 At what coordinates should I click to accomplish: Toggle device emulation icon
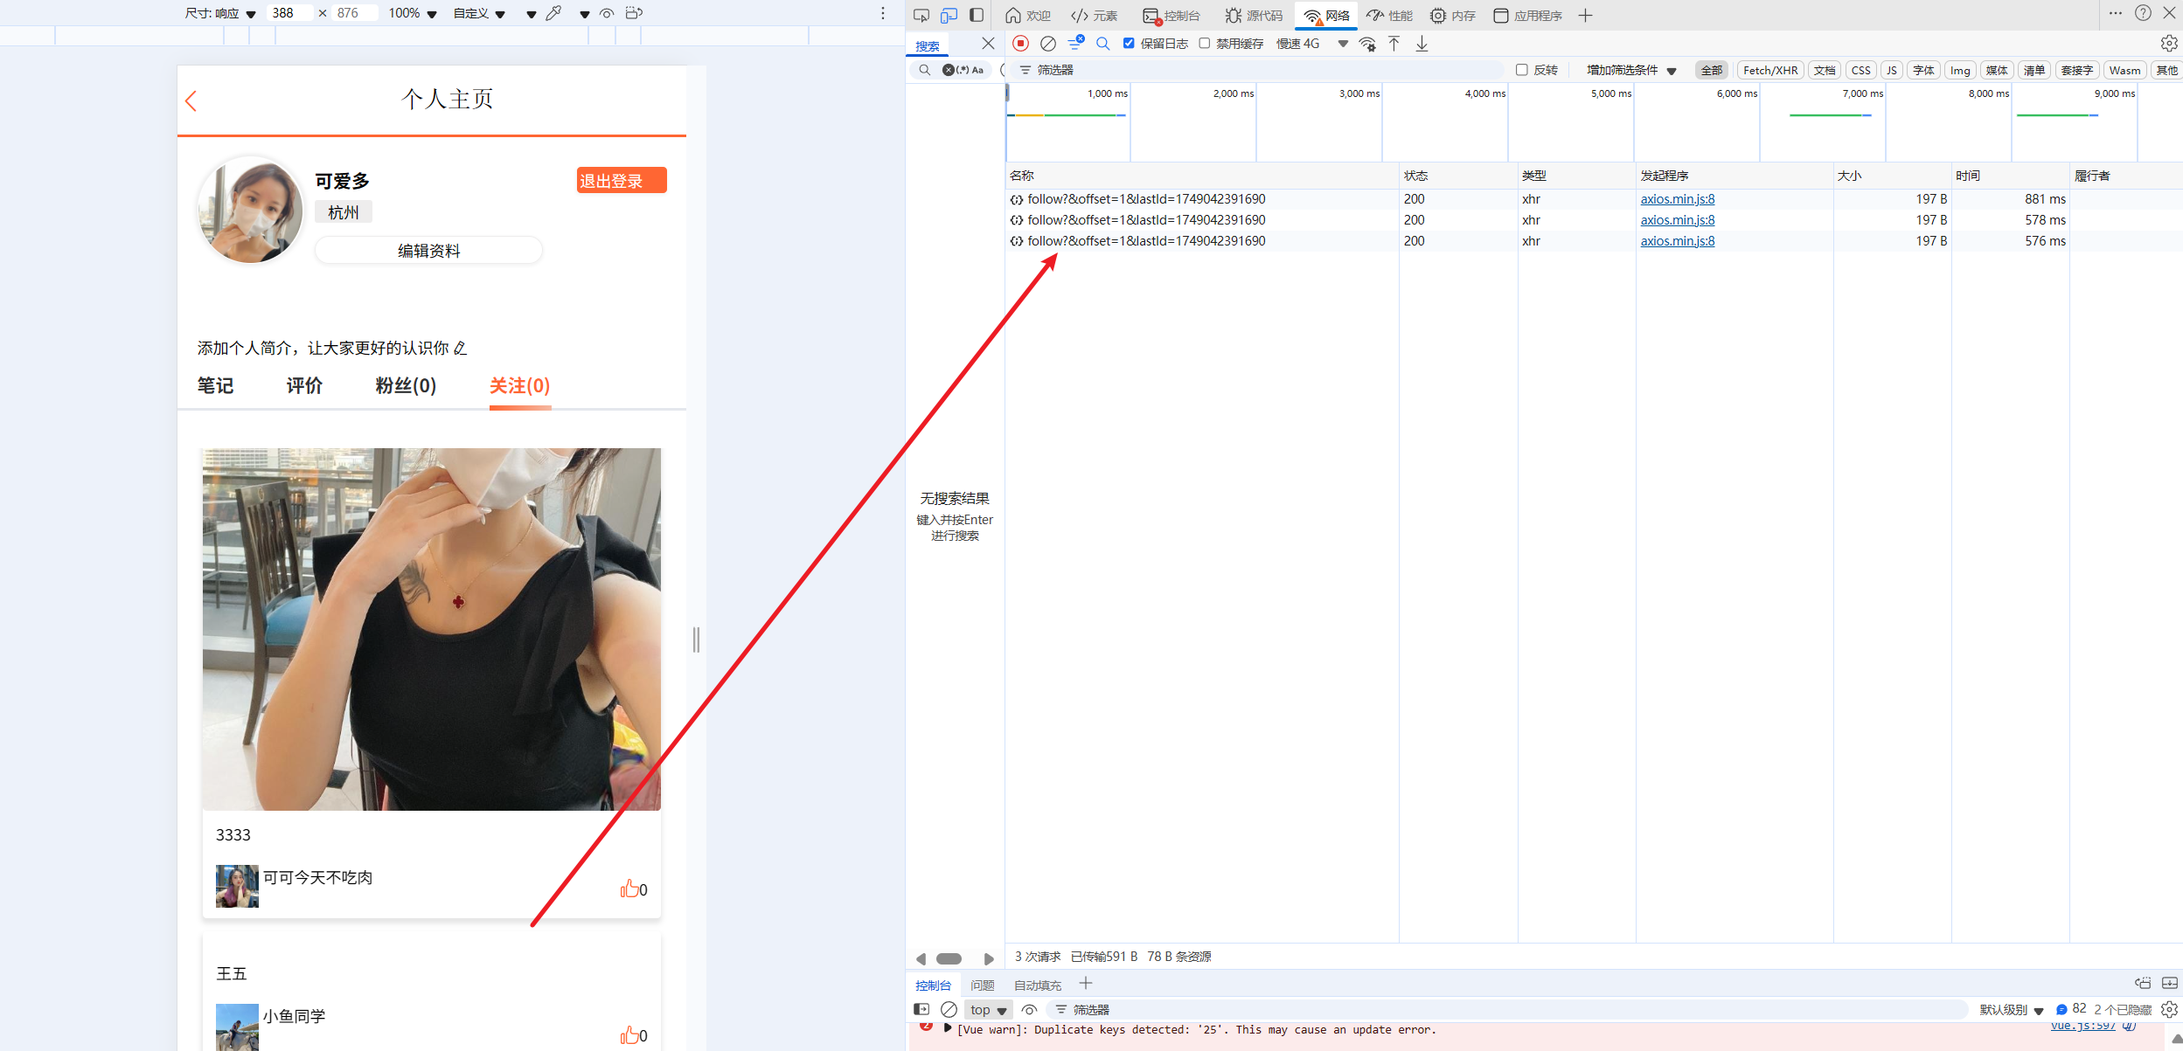(x=949, y=15)
